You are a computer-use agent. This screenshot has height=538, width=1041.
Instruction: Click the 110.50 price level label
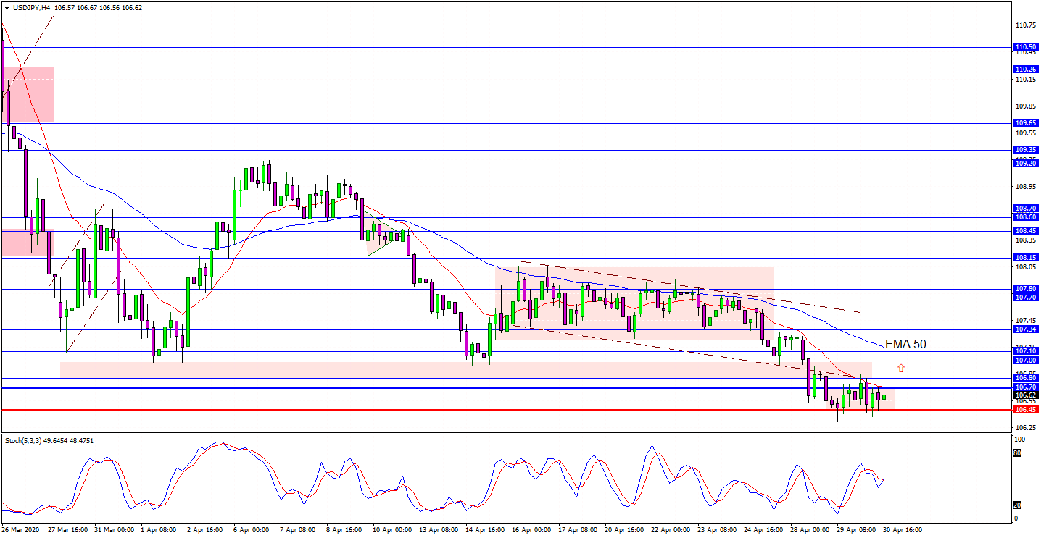tap(1026, 47)
